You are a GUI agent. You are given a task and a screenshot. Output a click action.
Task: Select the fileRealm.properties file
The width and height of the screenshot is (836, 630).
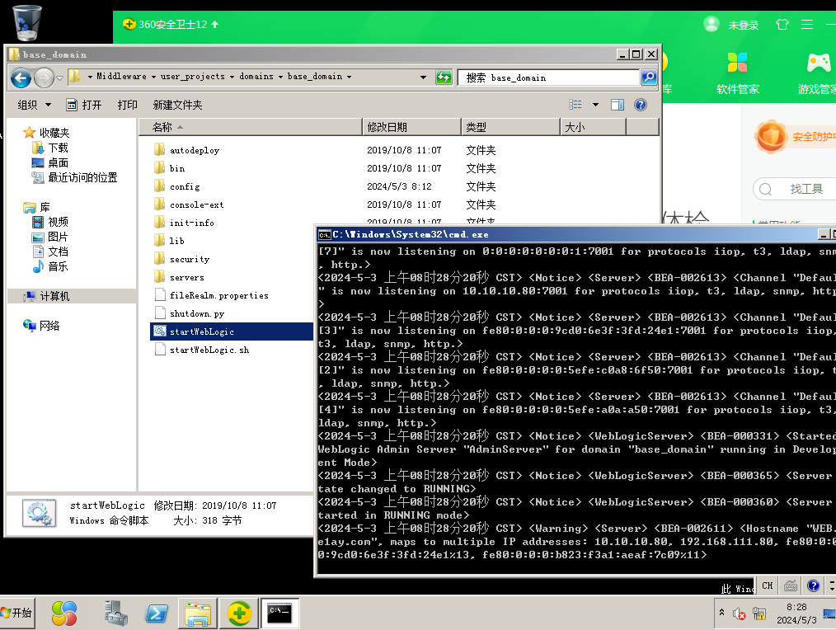pyautogui.click(x=218, y=295)
